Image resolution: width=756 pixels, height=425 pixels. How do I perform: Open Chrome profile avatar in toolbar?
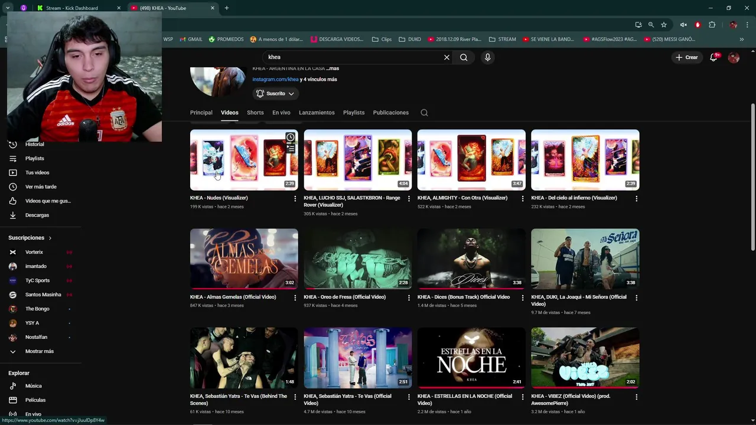(733, 25)
